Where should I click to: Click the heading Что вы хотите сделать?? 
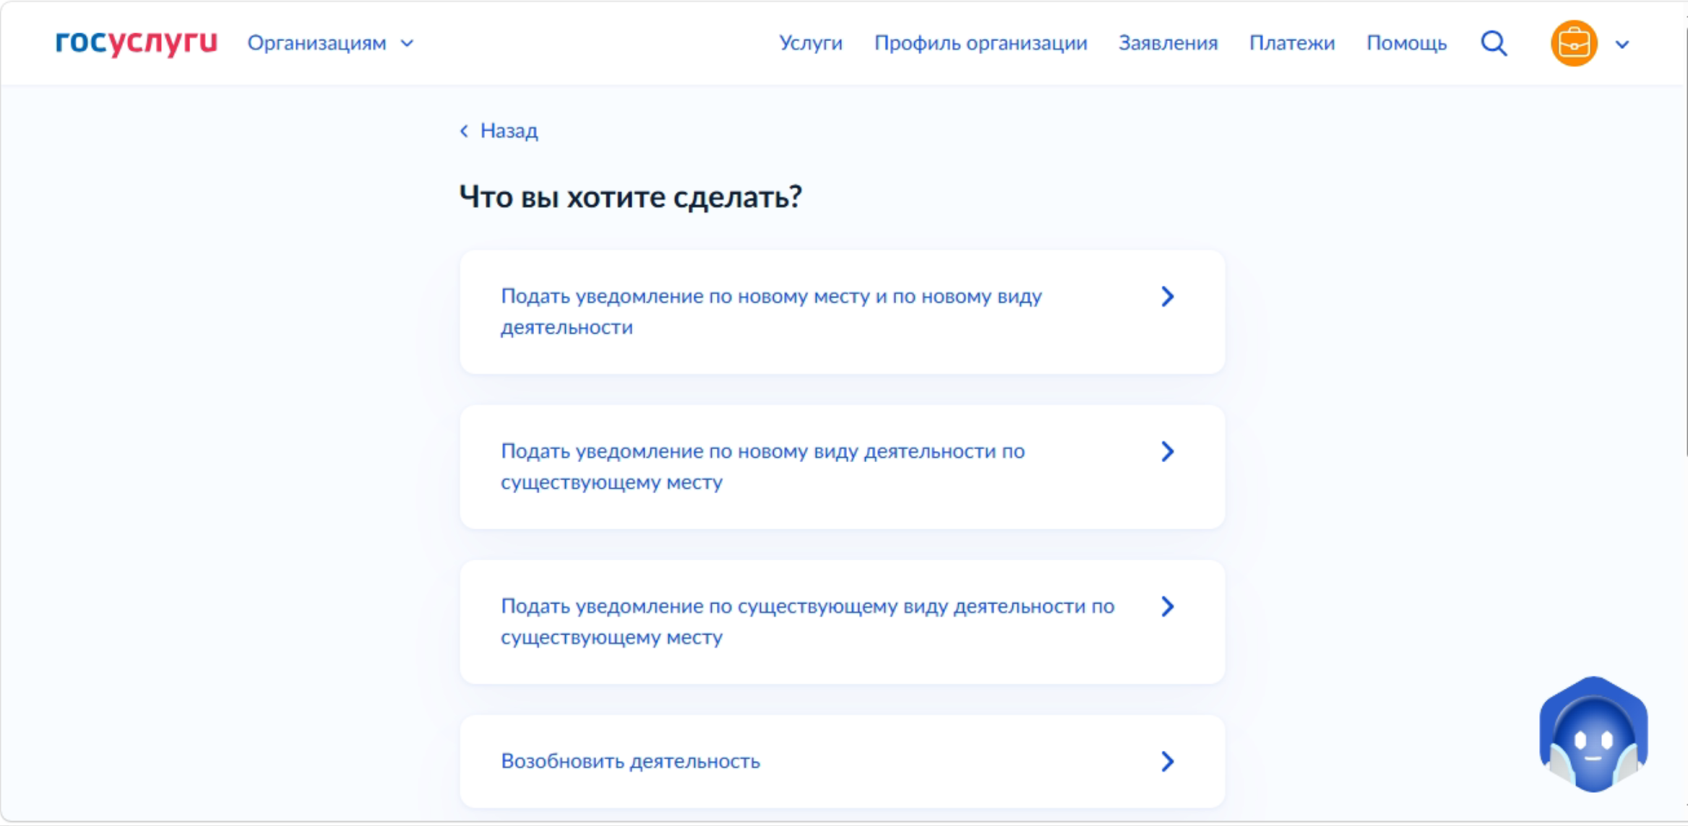click(x=631, y=196)
